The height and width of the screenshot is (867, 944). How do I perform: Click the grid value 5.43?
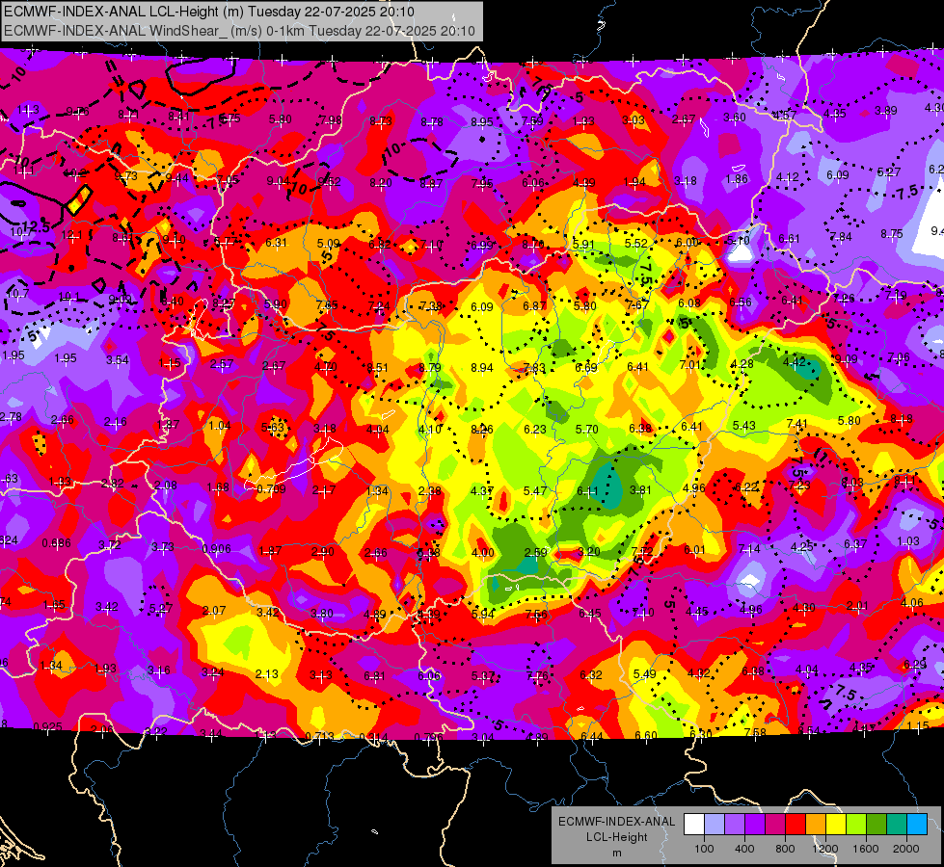[744, 426]
